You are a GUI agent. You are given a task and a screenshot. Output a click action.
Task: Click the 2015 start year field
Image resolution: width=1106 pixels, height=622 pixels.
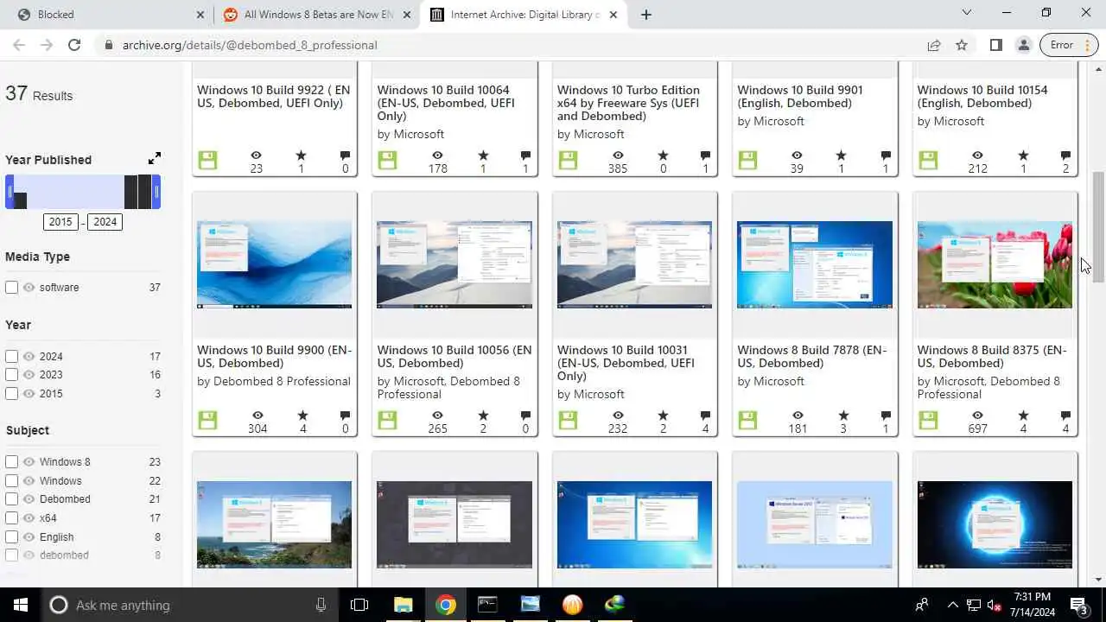60,222
